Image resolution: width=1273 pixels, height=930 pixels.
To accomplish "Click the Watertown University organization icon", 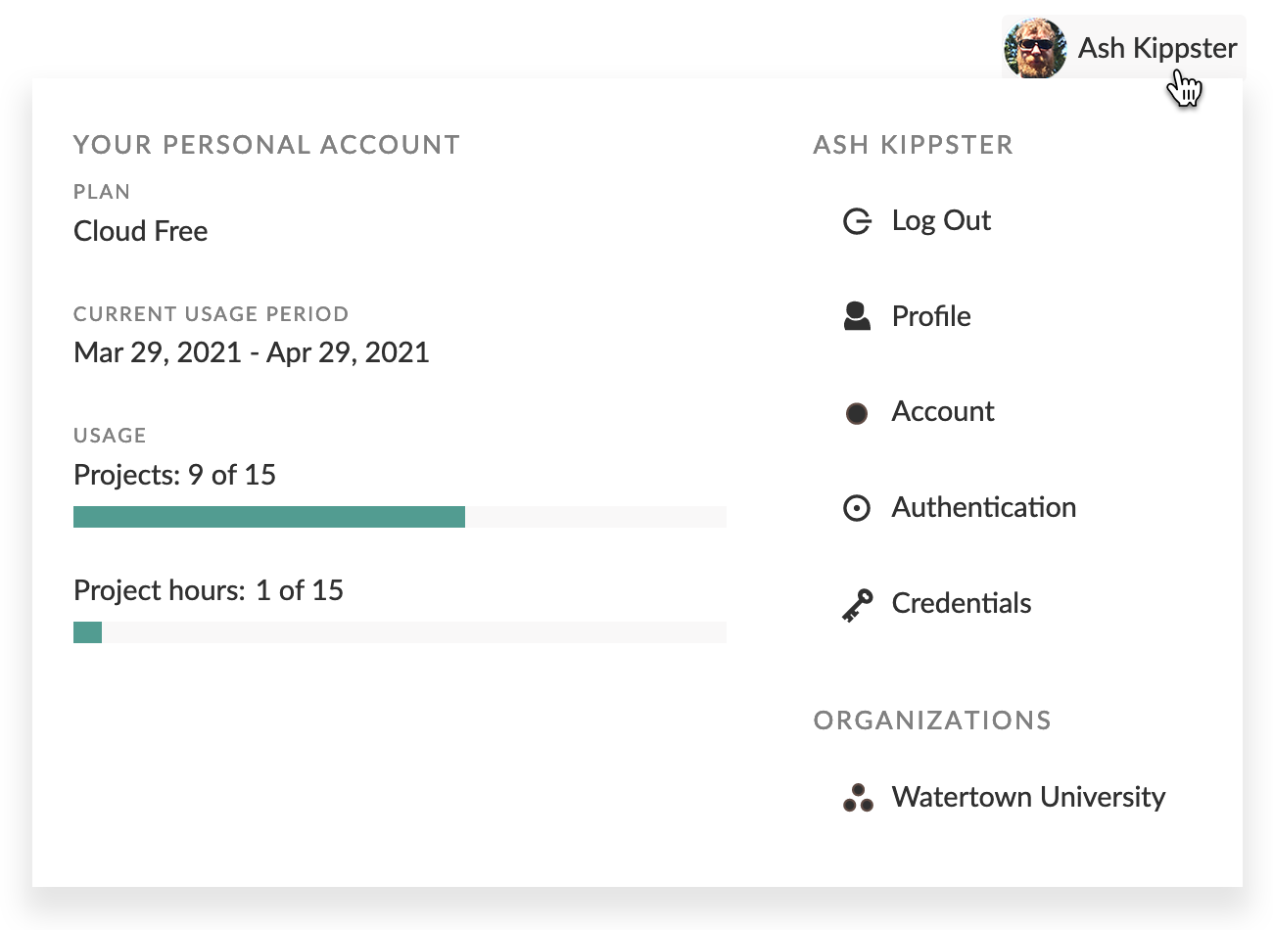I will [857, 797].
